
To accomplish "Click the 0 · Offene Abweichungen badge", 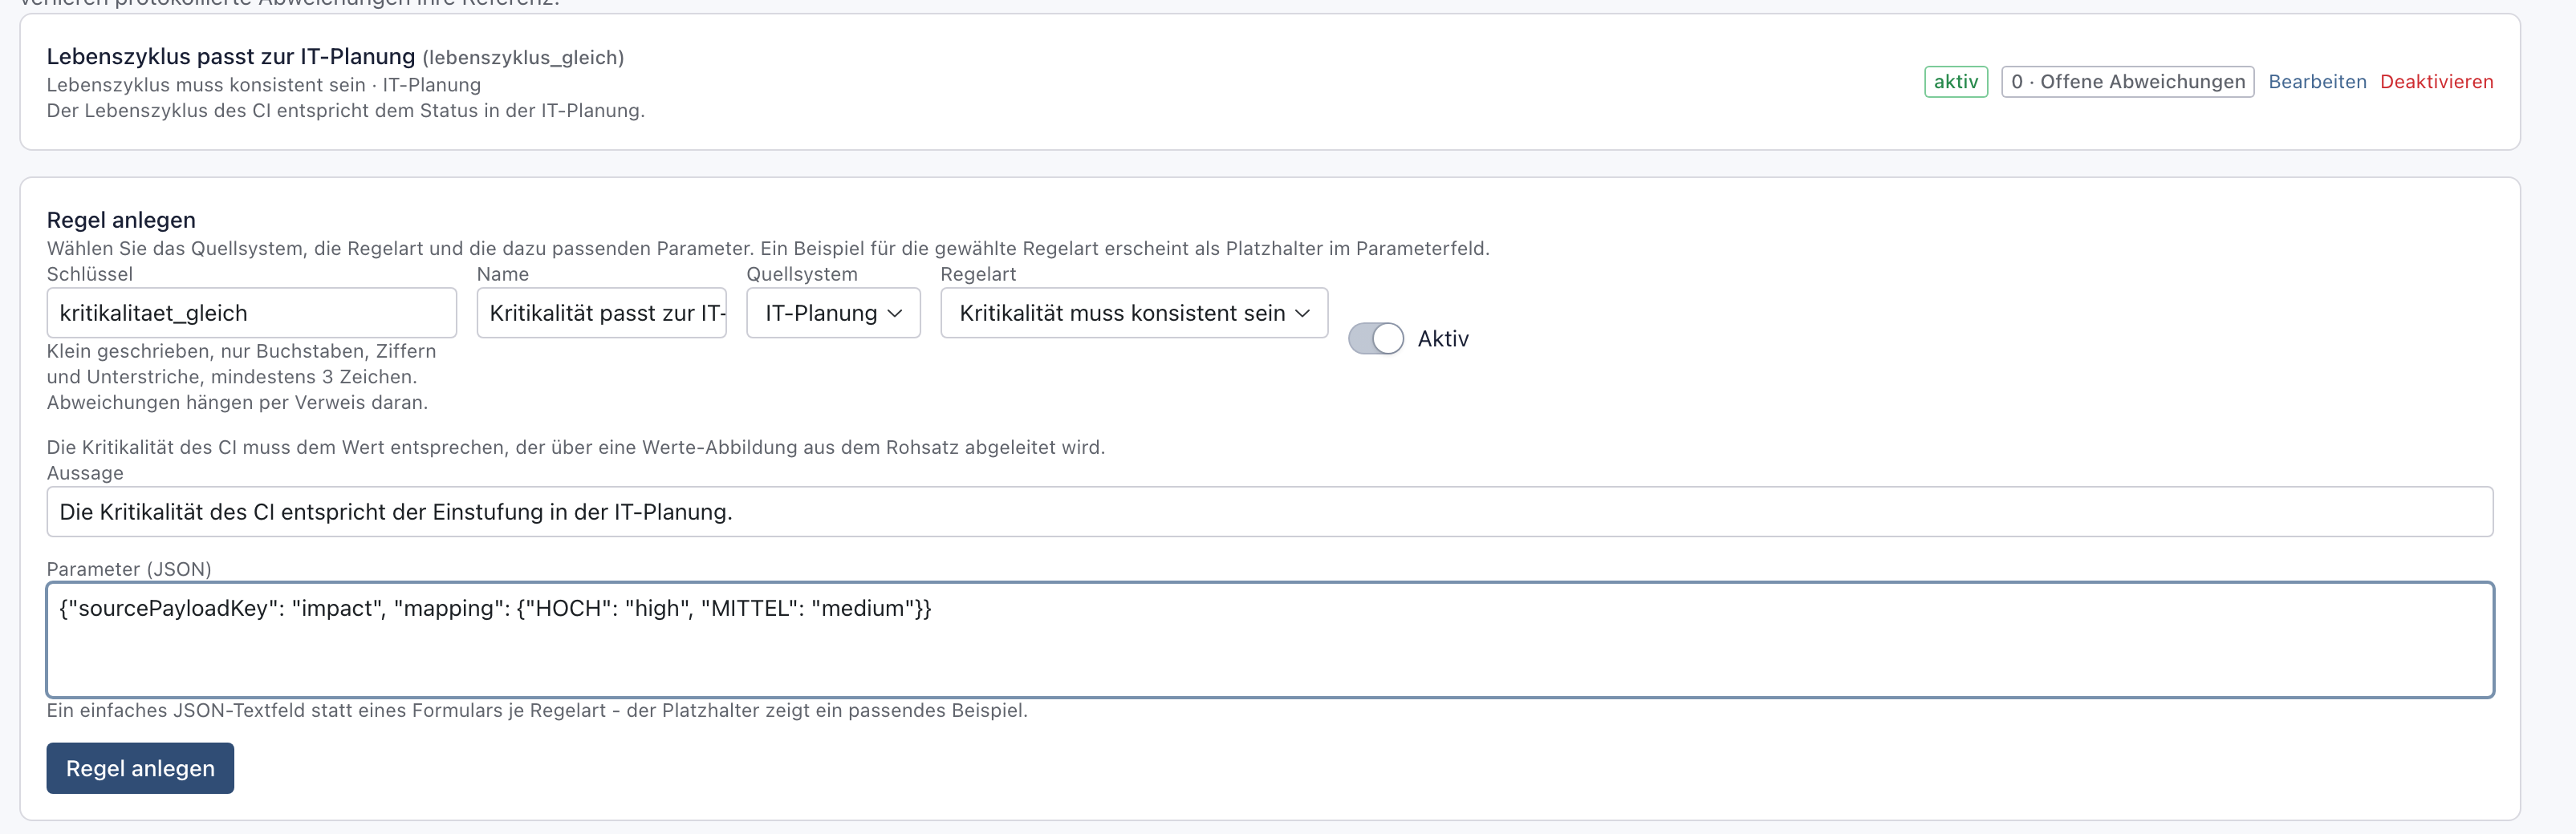I will click(x=2127, y=82).
